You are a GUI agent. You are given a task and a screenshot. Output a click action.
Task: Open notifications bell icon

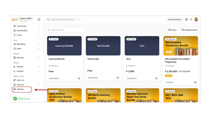click(191, 20)
